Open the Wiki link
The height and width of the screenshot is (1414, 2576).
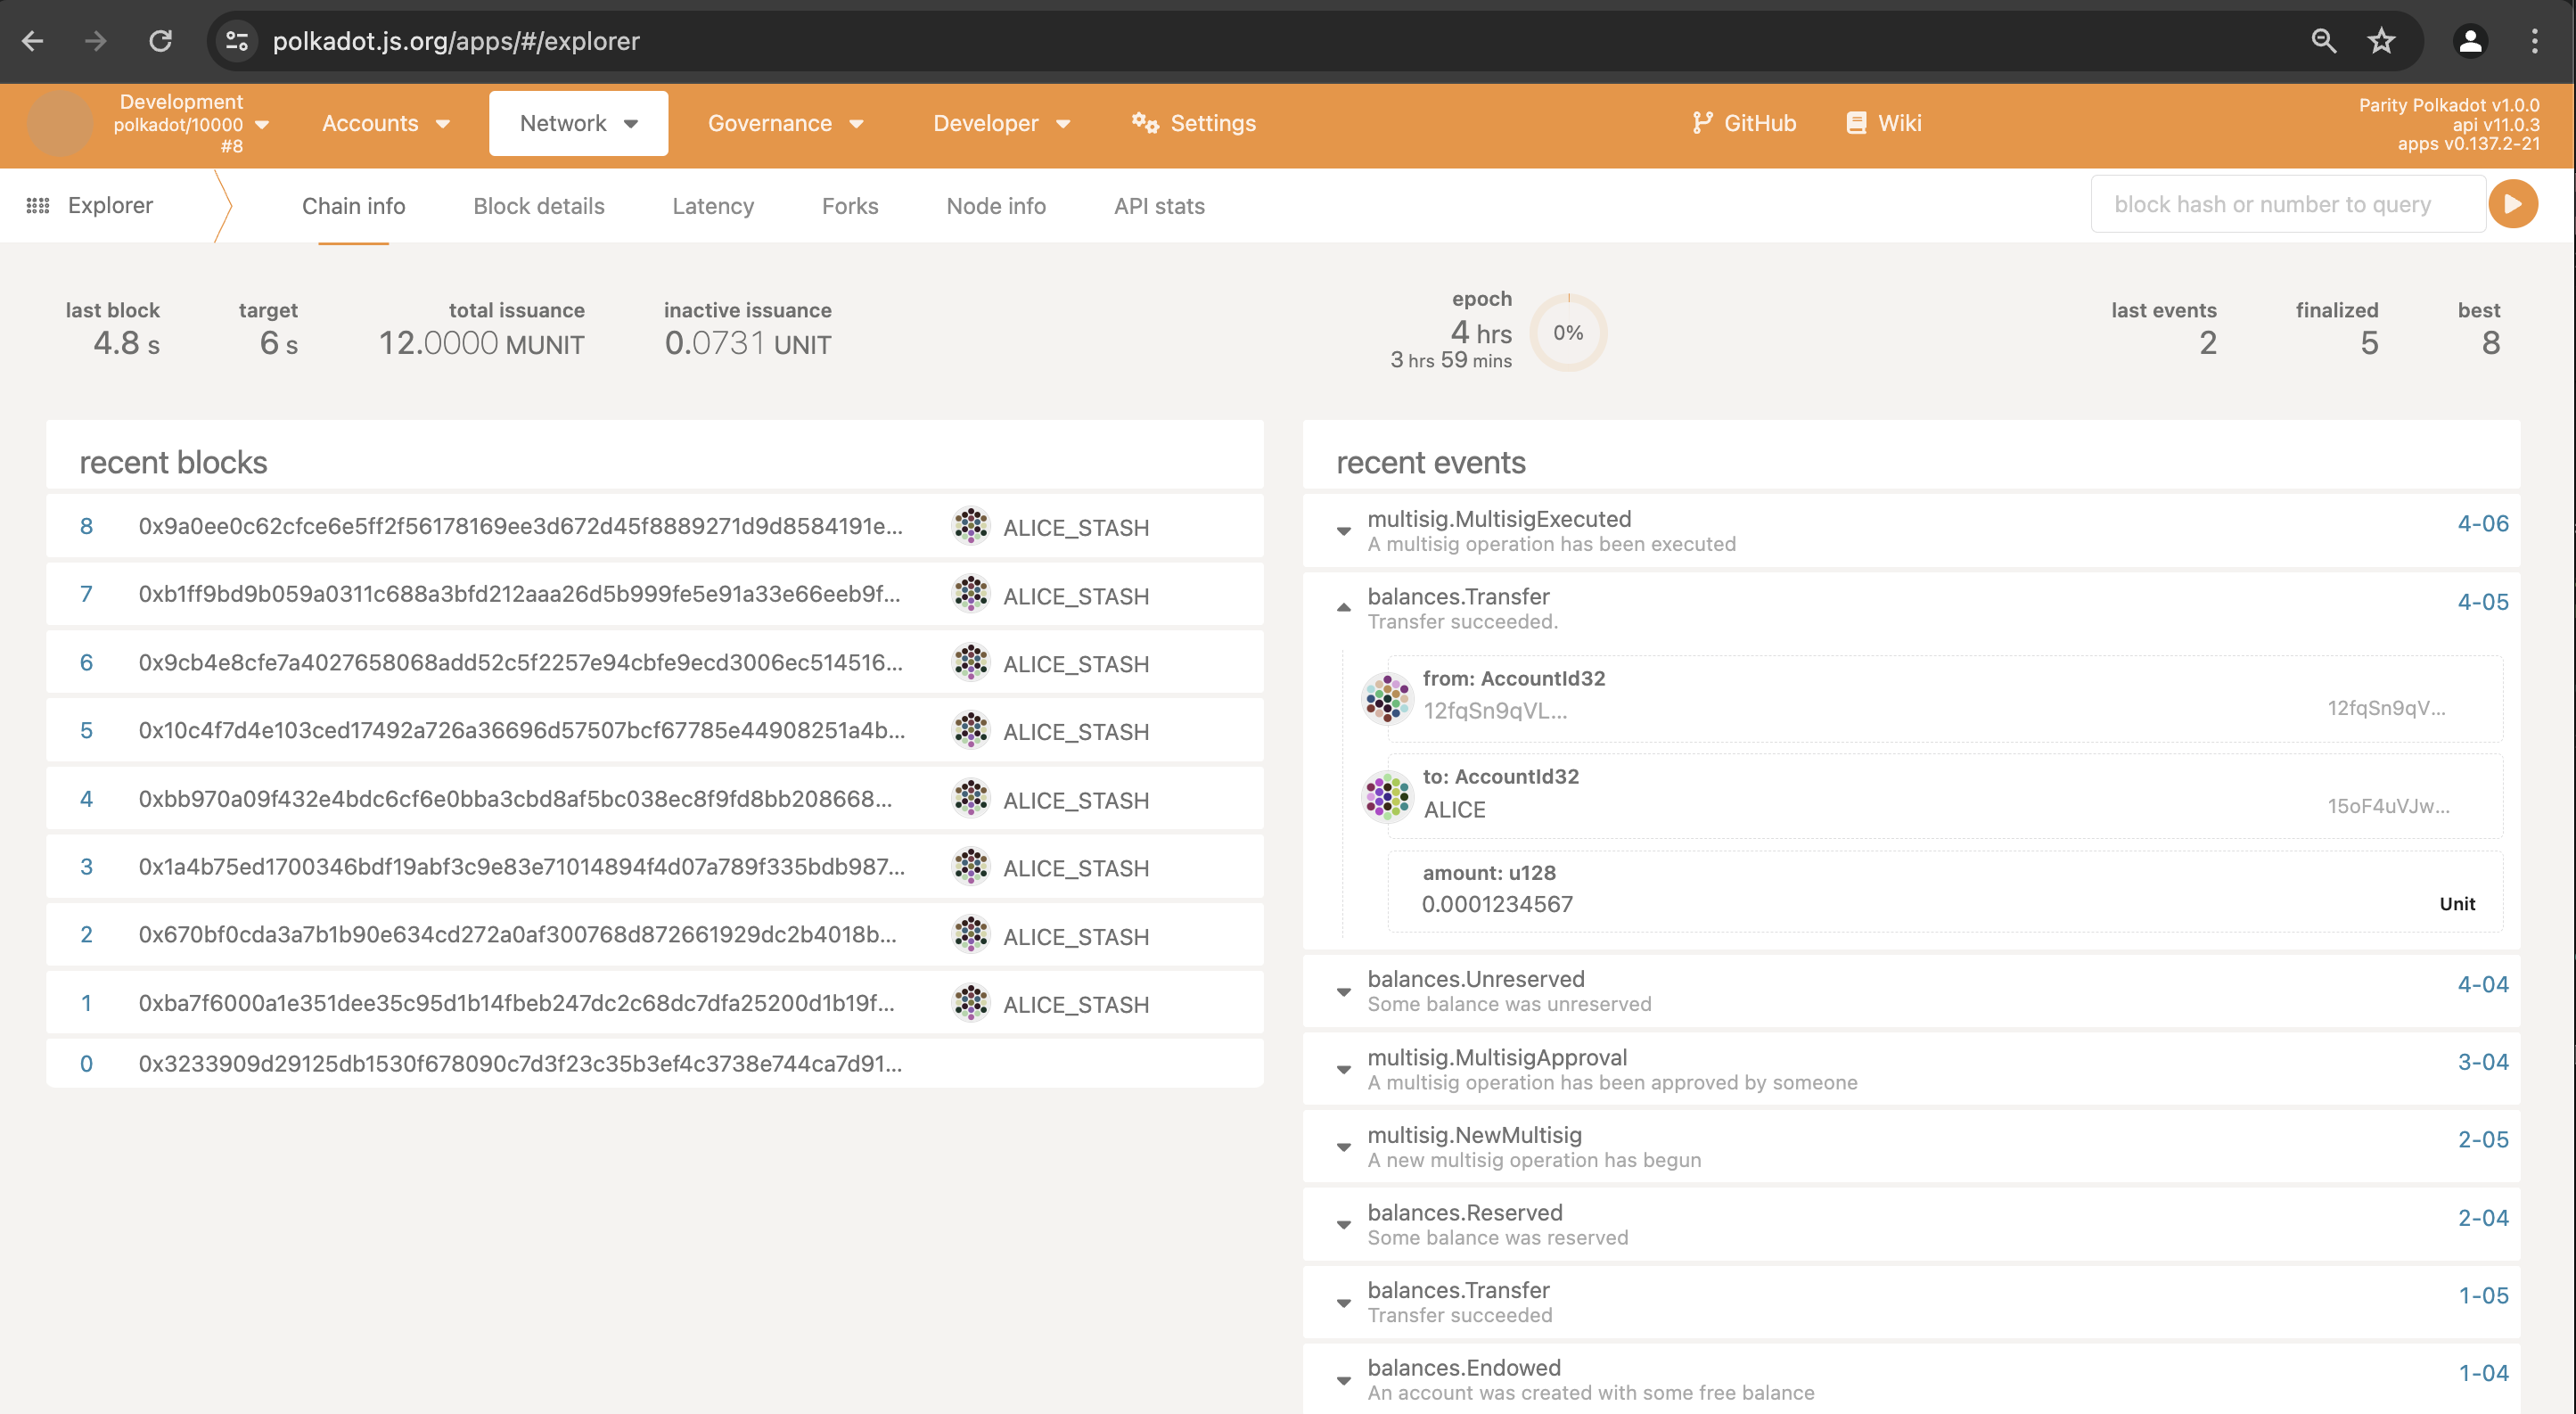coord(1883,123)
